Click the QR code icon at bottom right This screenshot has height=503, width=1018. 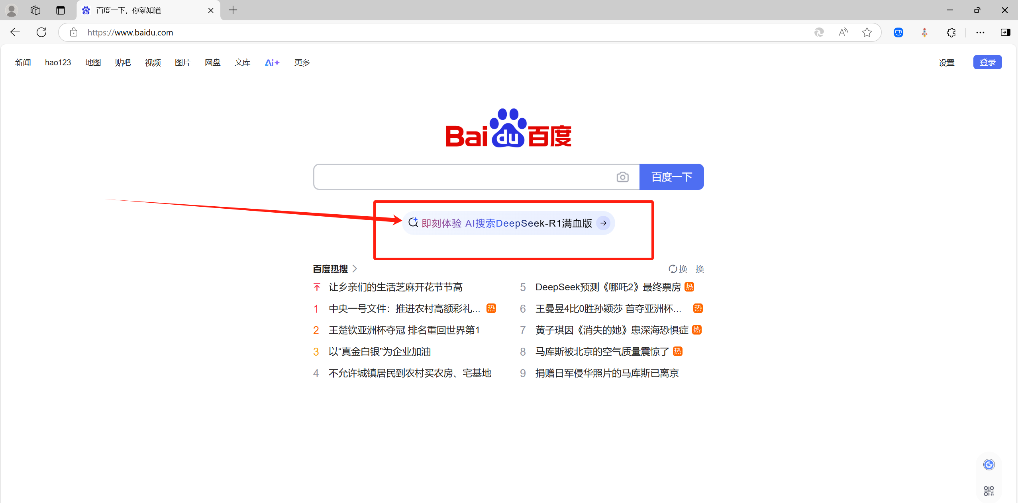tap(989, 491)
